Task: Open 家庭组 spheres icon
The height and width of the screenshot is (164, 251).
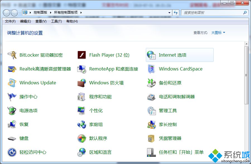Action: pyautogui.click(x=82, y=125)
